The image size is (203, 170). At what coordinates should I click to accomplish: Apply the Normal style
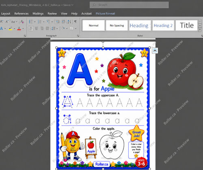tap(94, 25)
